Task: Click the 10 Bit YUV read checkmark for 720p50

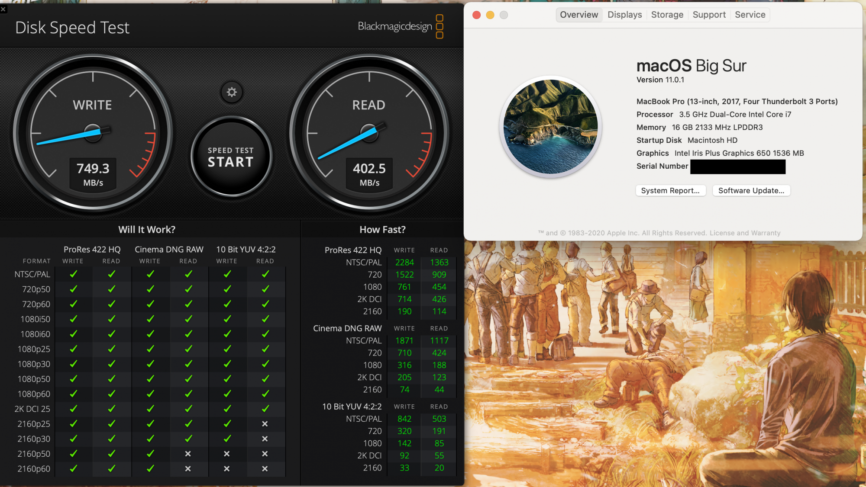Action: click(265, 289)
